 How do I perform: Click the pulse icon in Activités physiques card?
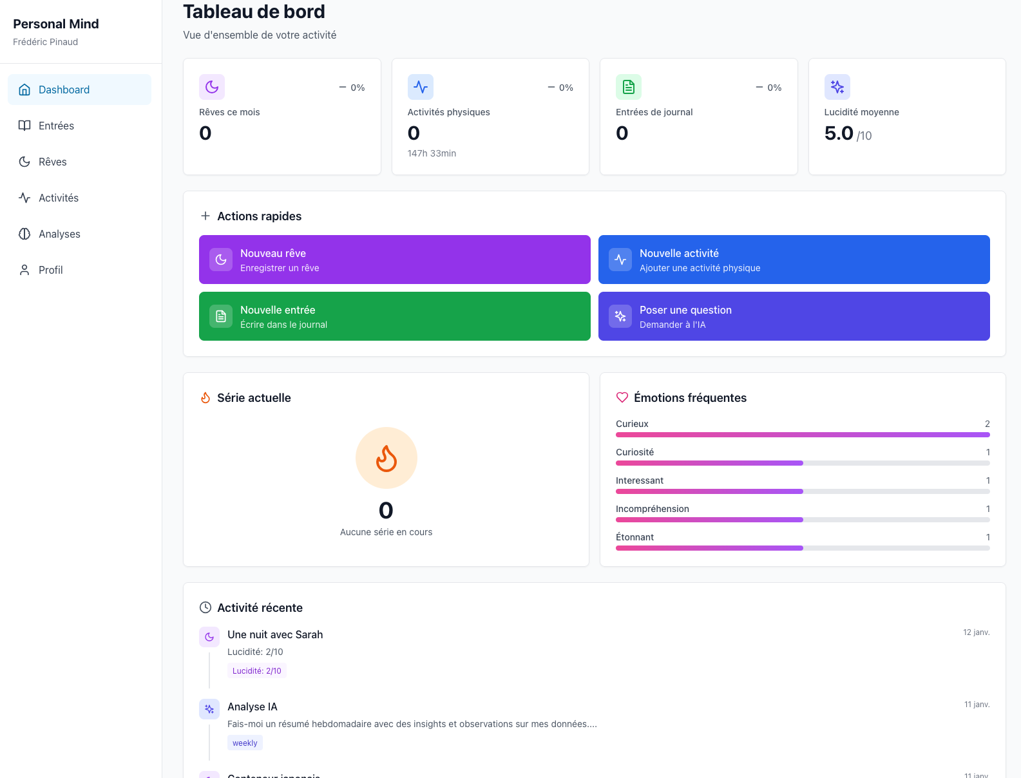tap(421, 87)
